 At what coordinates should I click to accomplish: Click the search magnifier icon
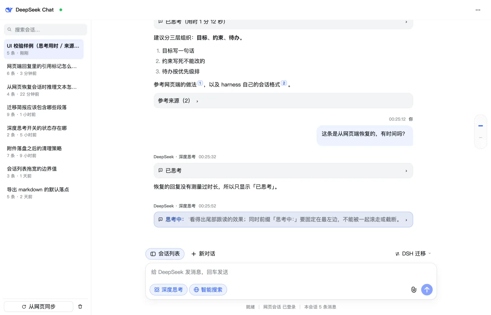(x=10, y=30)
